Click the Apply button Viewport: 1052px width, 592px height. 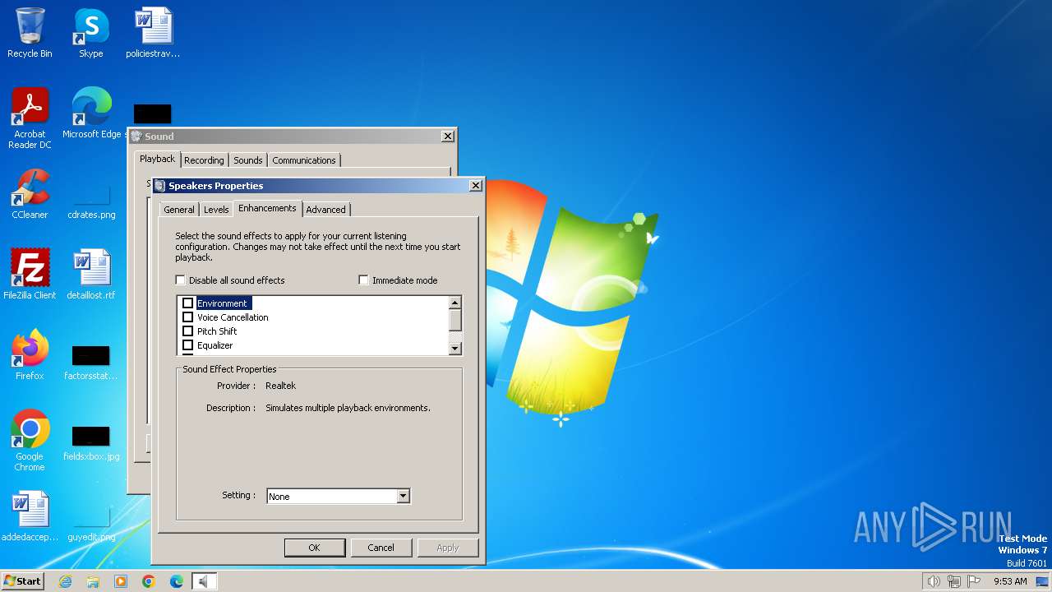[x=447, y=548]
